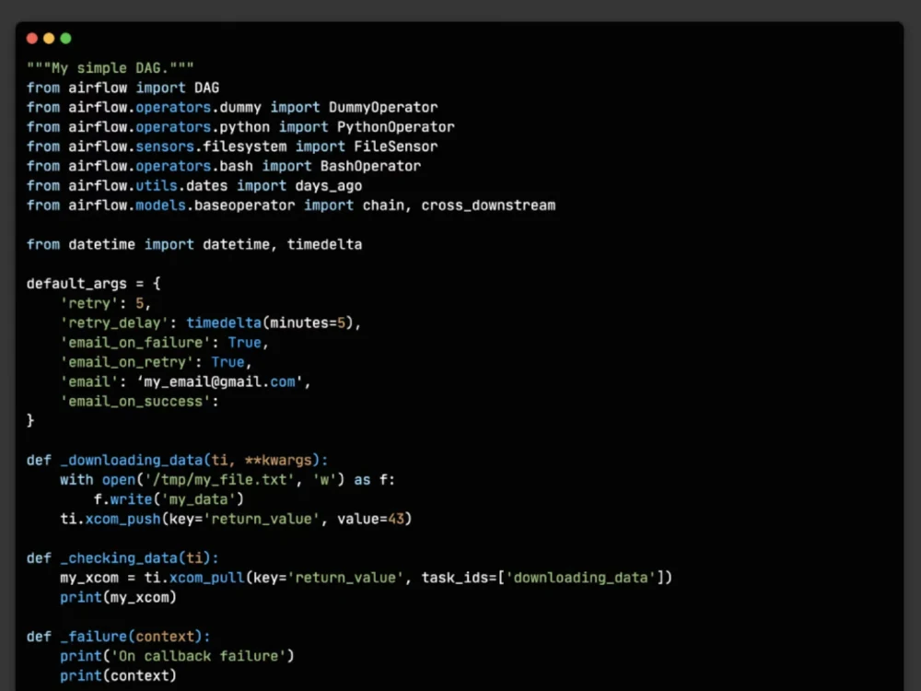Image resolution: width=921 pixels, height=691 pixels.
Task: Select the cross_downstream identifier
Action: pos(488,205)
